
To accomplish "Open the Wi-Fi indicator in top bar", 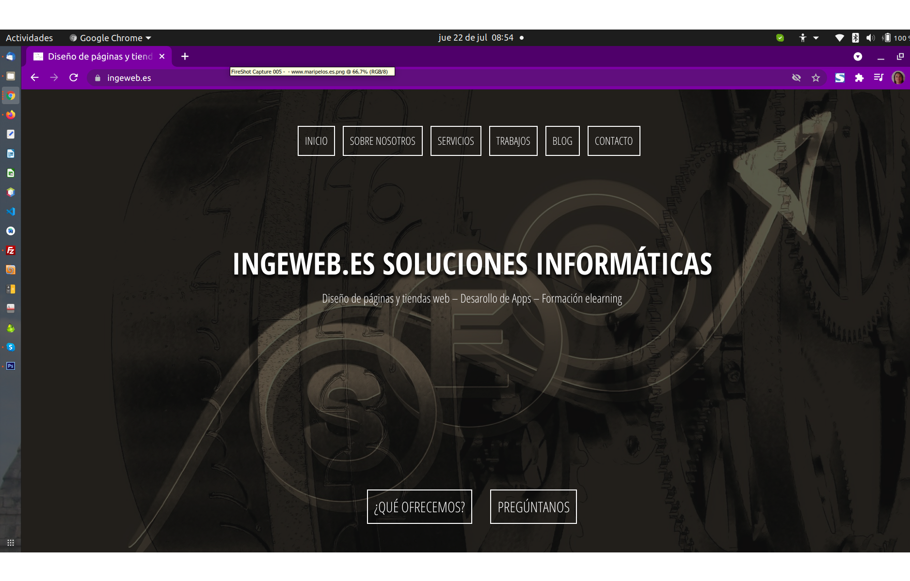I will (x=839, y=38).
